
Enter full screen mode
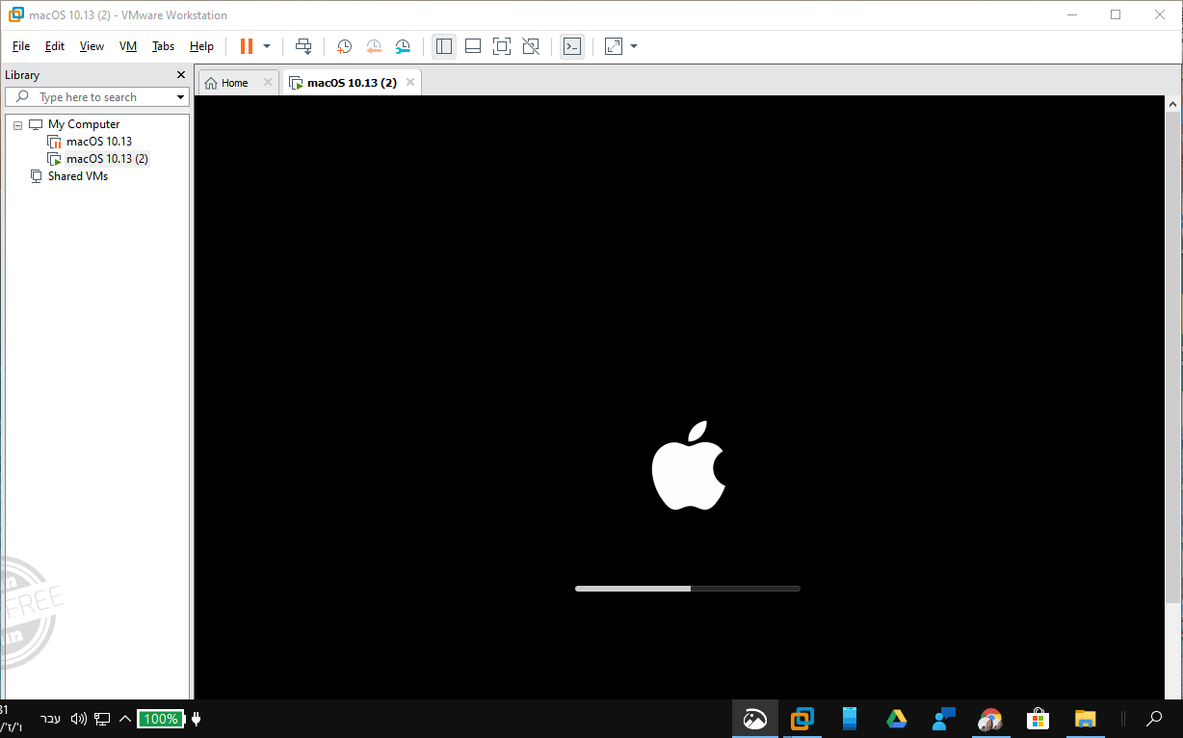click(x=502, y=46)
